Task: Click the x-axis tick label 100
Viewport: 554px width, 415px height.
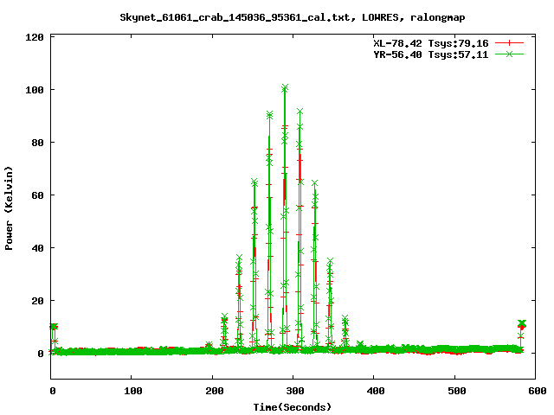Action: pyautogui.click(x=132, y=392)
